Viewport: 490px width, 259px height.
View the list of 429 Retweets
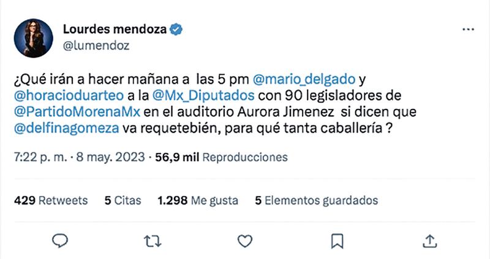(x=50, y=200)
